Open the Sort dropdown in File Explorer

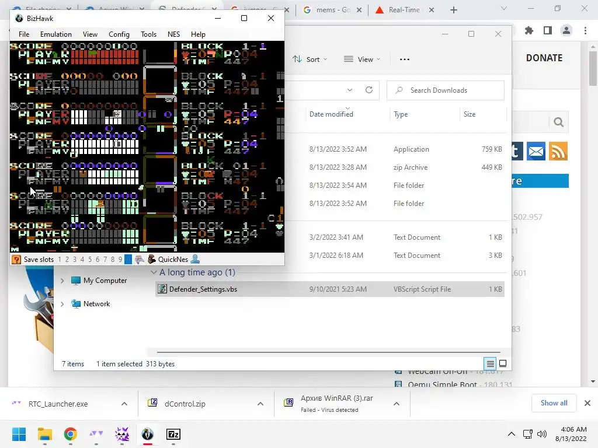[310, 59]
